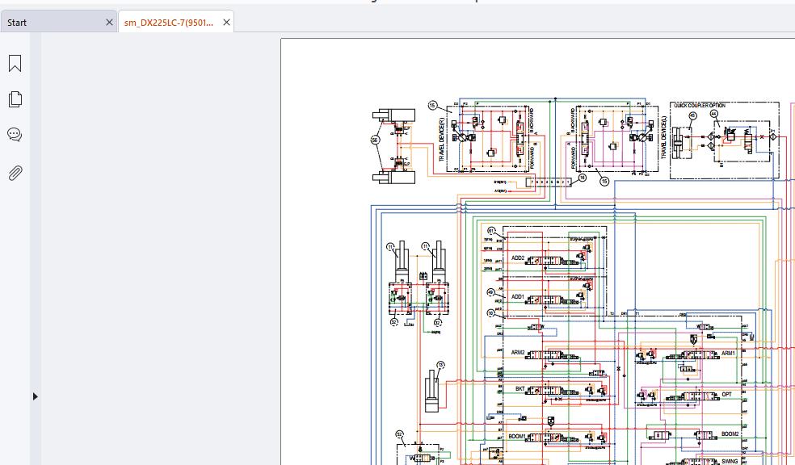The height and width of the screenshot is (465, 795).
Task: Click the BOOM2 valve label in schematic
Action: [x=730, y=434]
